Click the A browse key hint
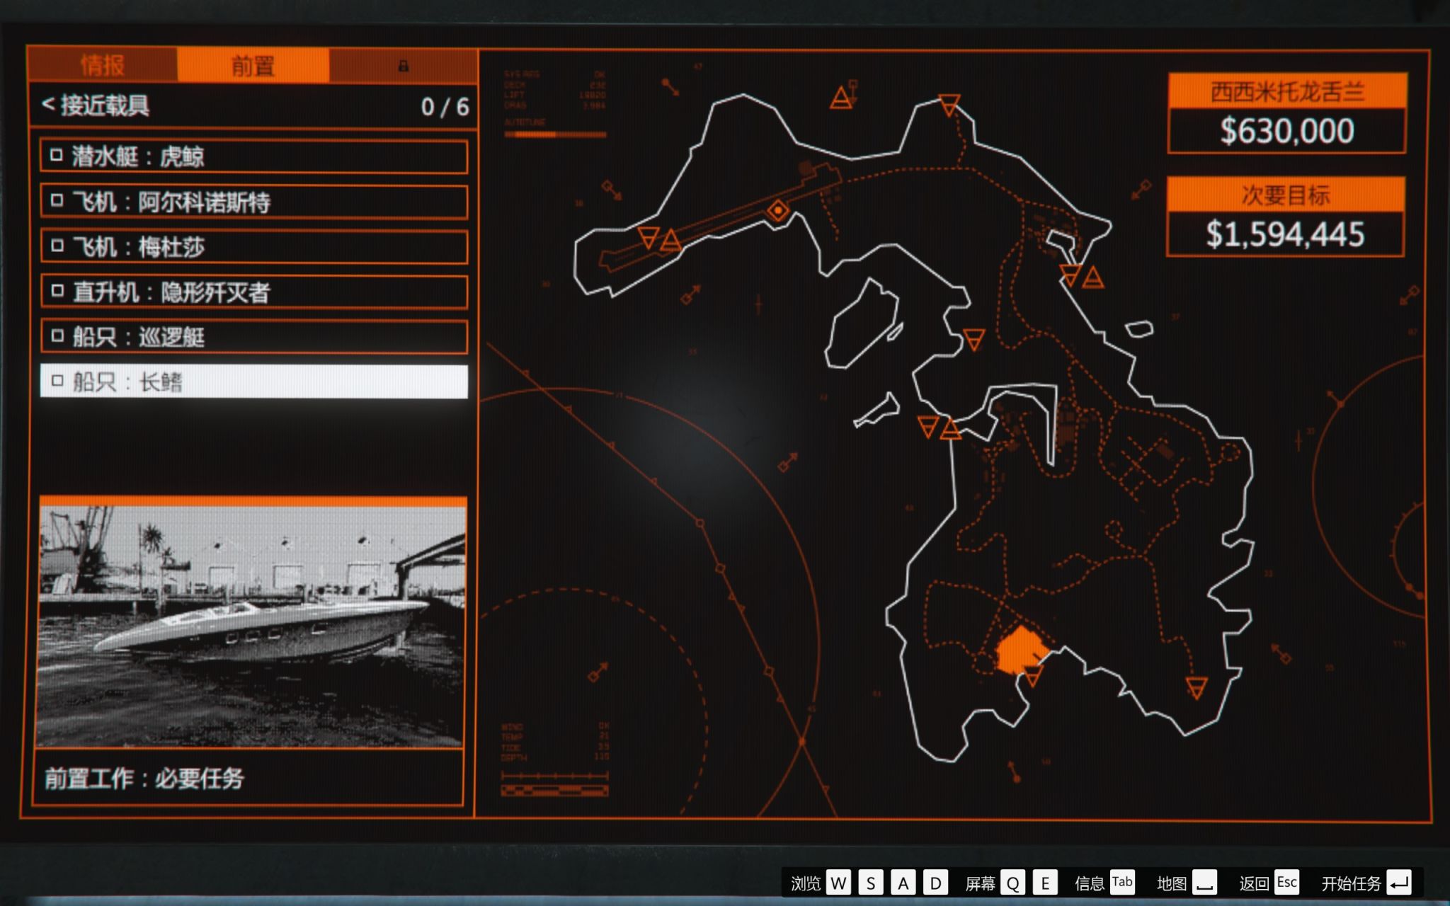The image size is (1450, 906). pyautogui.click(x=903, y=883)
